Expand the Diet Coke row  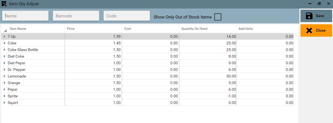4,56
